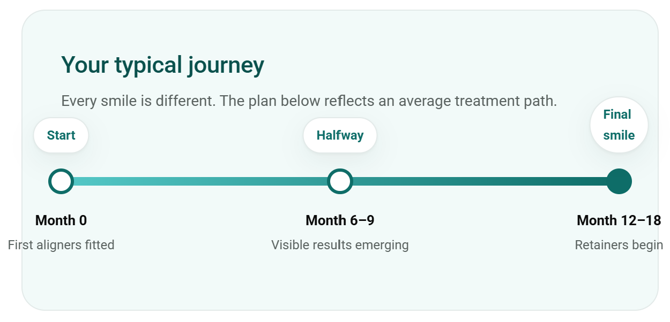
Task: Click the Retainers begin caption
Action: (x=619, y=245)
